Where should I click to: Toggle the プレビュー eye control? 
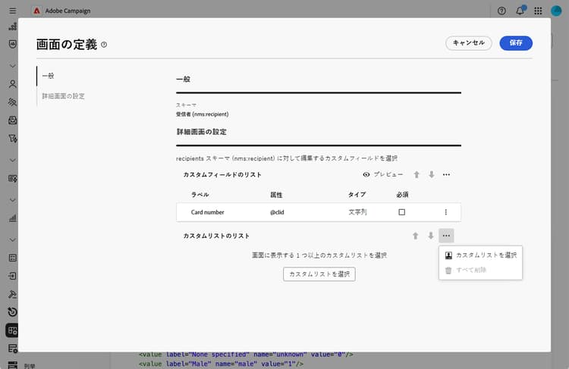(382, 174)
